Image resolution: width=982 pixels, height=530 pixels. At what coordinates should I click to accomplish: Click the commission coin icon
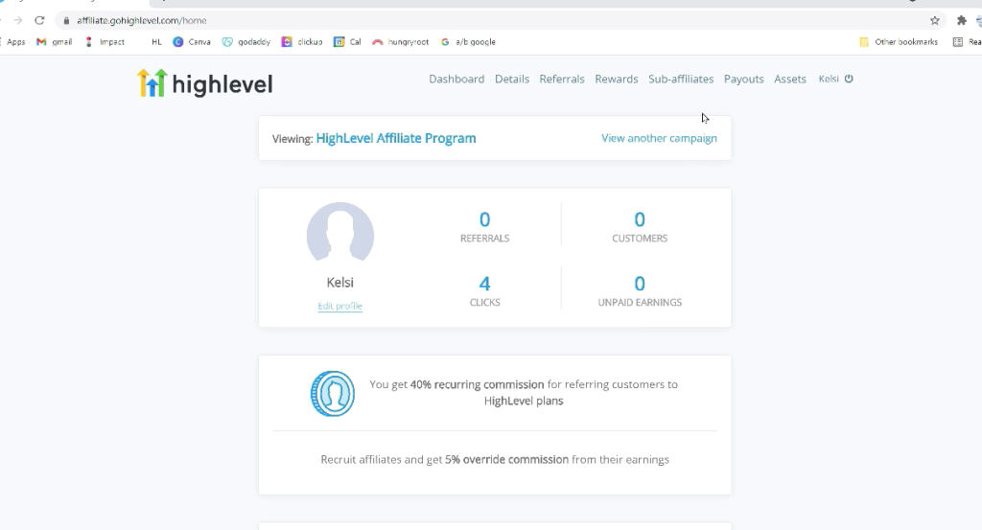click(332, 393)
